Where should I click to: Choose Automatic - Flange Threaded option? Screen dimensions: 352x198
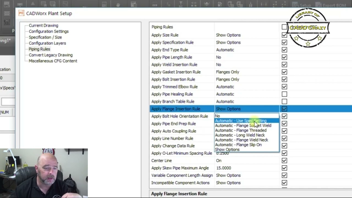coord(246,130)
